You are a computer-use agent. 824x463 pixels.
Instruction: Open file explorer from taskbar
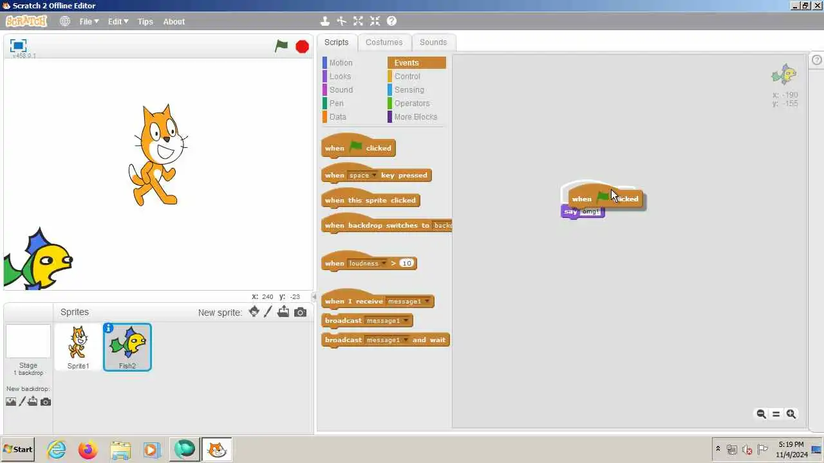pyautogui.click(x=120, y=449)
